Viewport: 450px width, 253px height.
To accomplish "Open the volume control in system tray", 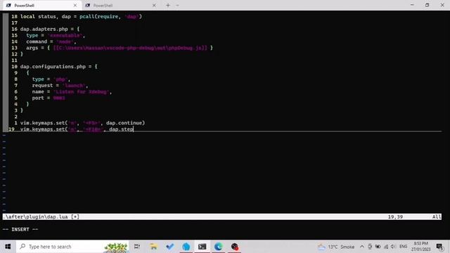I will click(x=393, y=247).
